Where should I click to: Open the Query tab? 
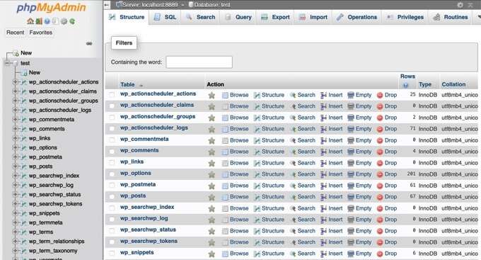238,17
